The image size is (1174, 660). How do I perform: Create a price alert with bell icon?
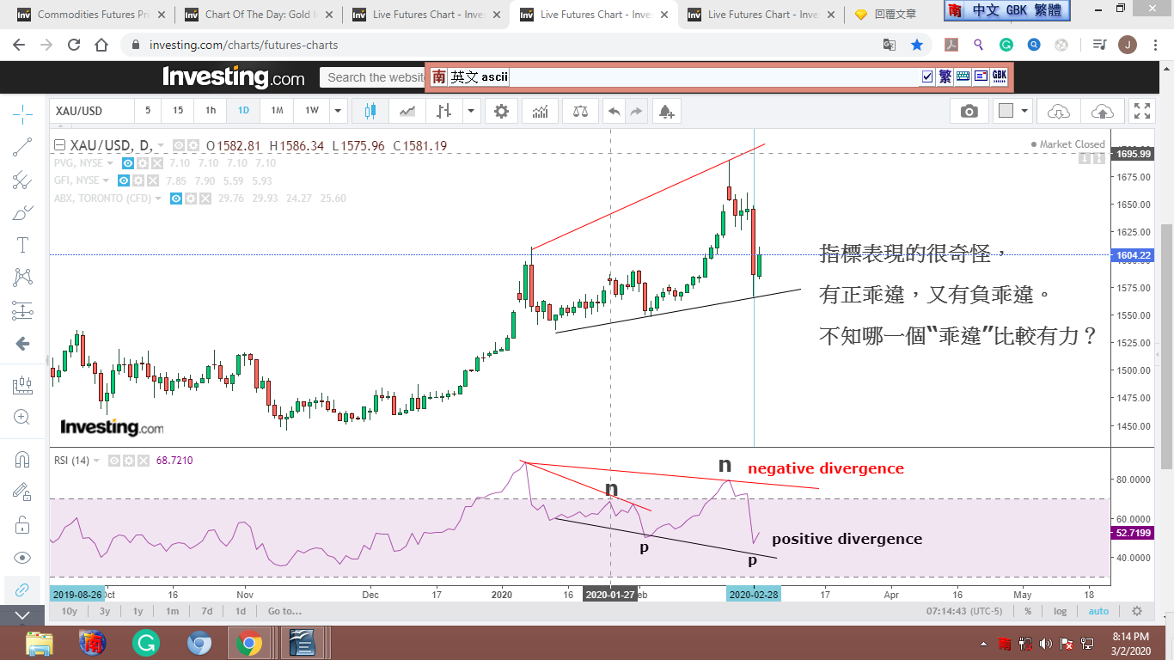point(667,111)
